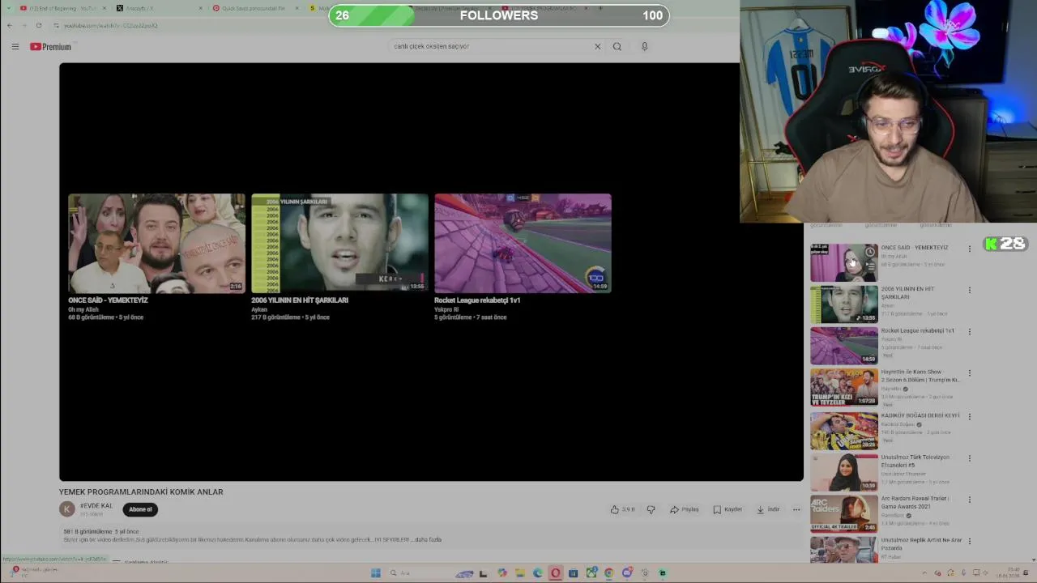Add ONCE SAİD video to Watch Later
Viewport: 1037px width, 583px height.
pos(870,252)
